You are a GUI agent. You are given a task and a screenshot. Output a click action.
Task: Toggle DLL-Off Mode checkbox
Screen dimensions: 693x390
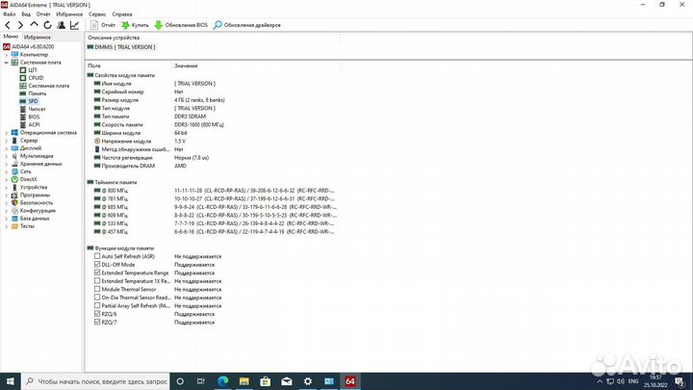coord(97,265)
